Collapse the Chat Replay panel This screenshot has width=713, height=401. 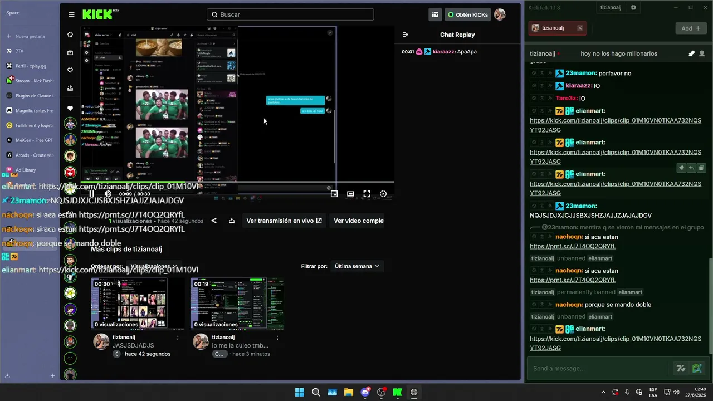pyautogui.click(x=405, y=35)
